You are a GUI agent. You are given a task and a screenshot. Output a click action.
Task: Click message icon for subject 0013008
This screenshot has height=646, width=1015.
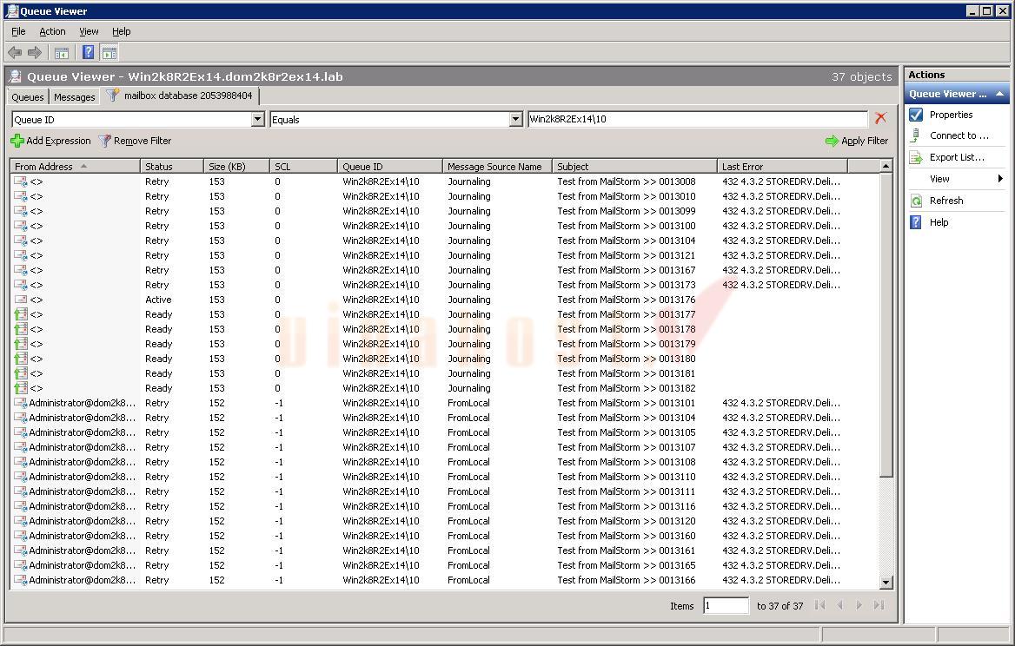coord(21,181)
